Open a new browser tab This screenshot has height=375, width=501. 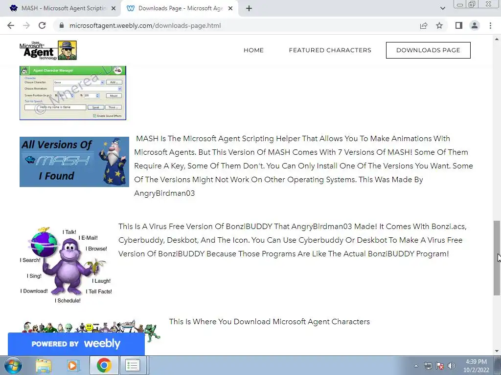(249, 8)
